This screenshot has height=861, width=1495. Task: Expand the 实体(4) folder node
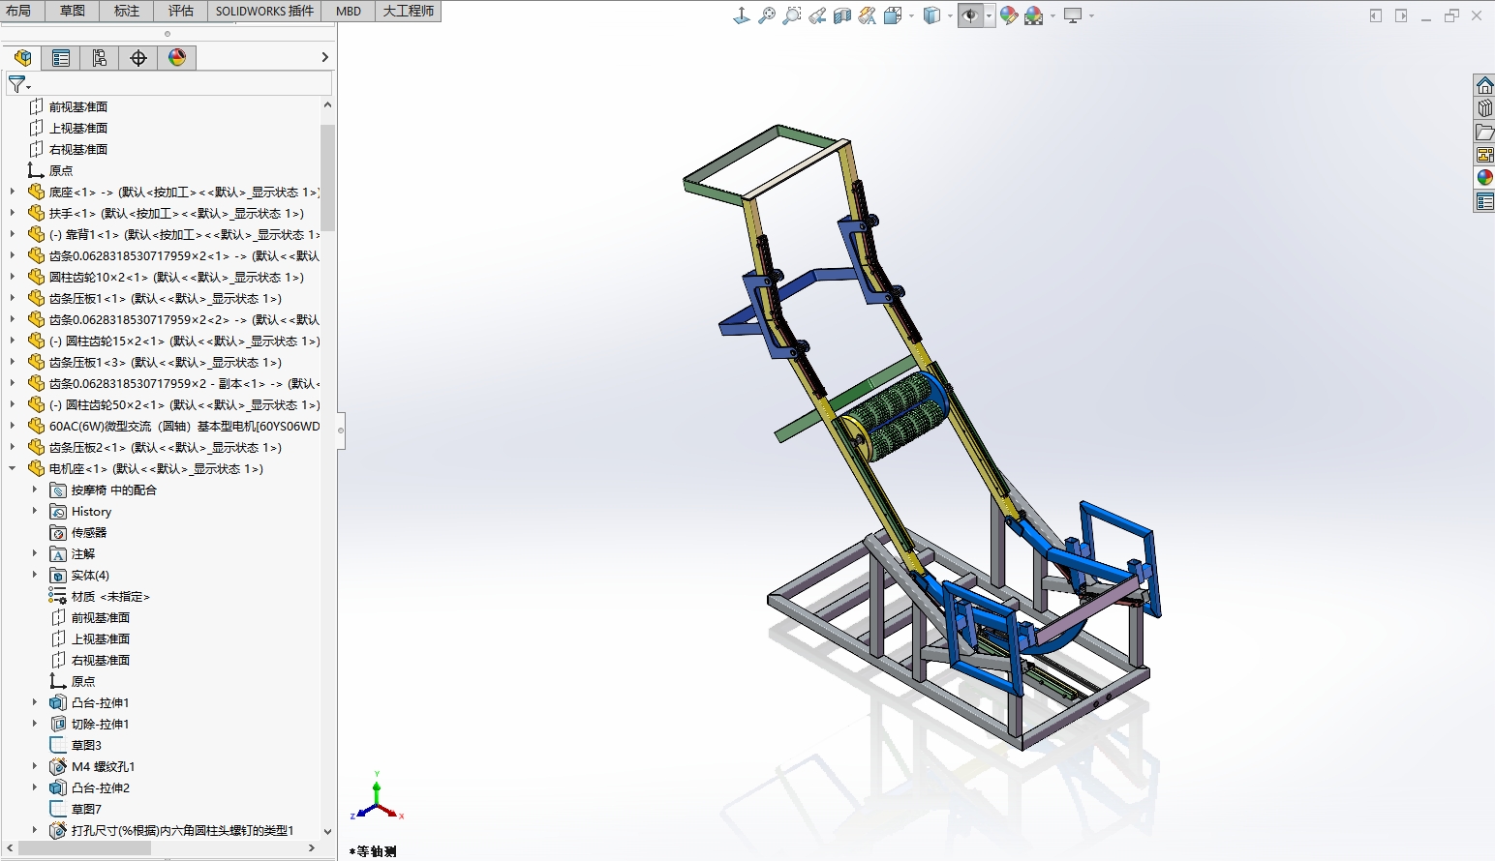click(35, 575)
